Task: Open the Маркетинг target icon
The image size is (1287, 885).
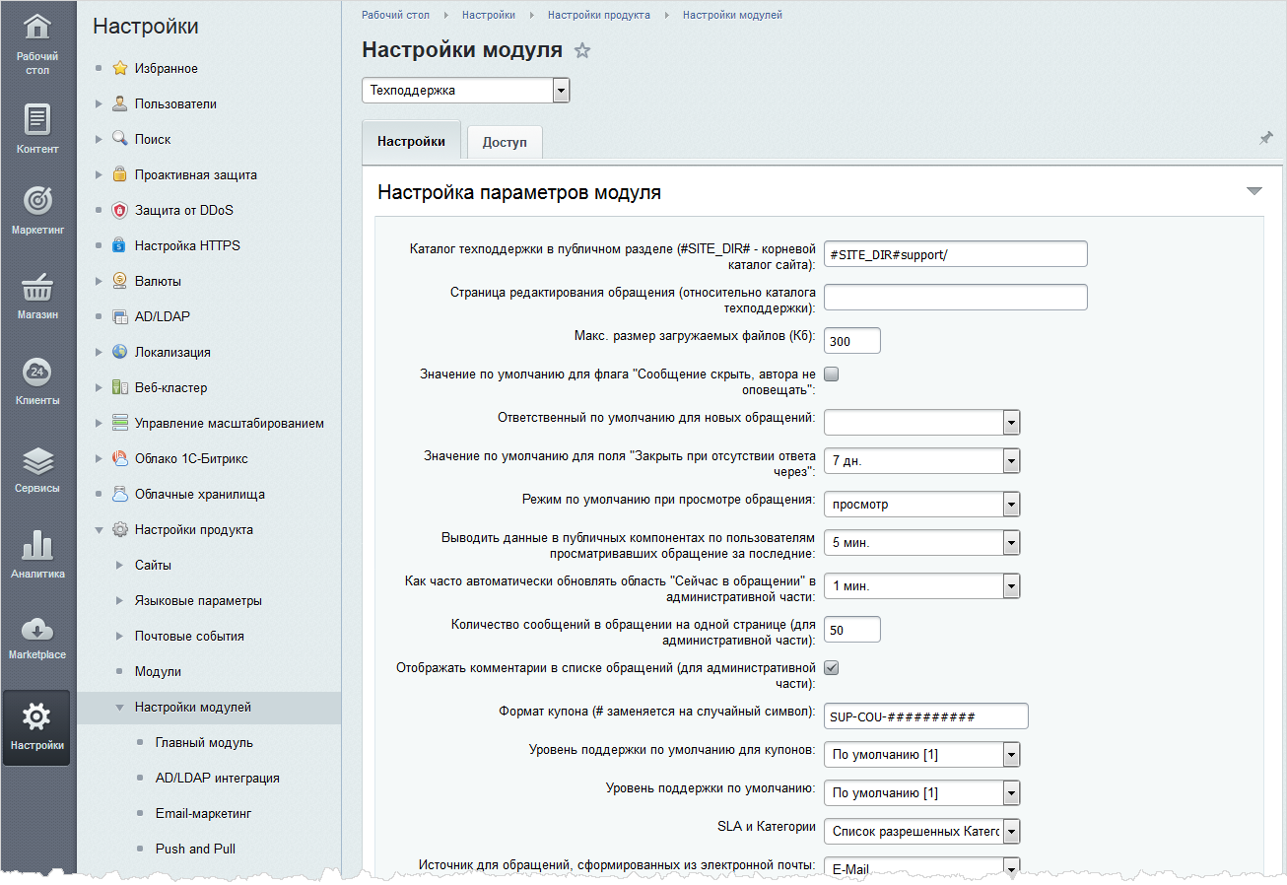Action: click(x=37, y=201)
